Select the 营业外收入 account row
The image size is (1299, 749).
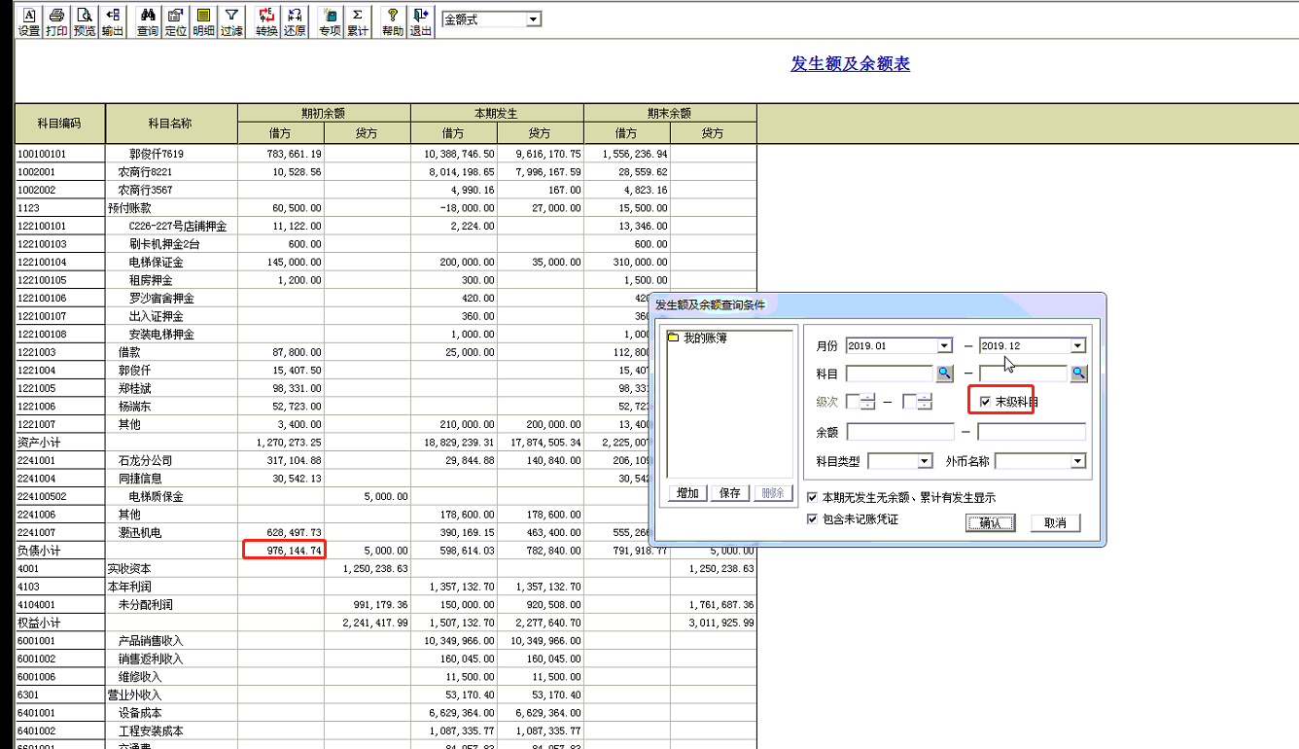(x=385, y=695)
